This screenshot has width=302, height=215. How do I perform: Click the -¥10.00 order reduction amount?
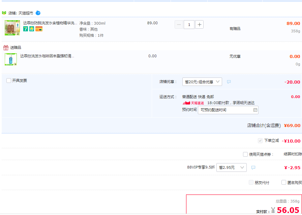point(291,141)
